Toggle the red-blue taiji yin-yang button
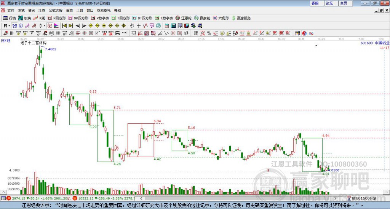Viewport: 390px width, 209px height. [x=304, y=33]
